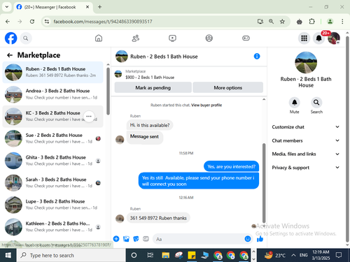This screenshot has width=350, height=262.
Task: Choose a GIF in the composer
Action: tap(146, 239)
